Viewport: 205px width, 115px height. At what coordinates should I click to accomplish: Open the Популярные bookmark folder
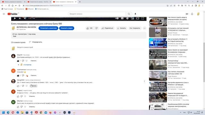(19, 9)
